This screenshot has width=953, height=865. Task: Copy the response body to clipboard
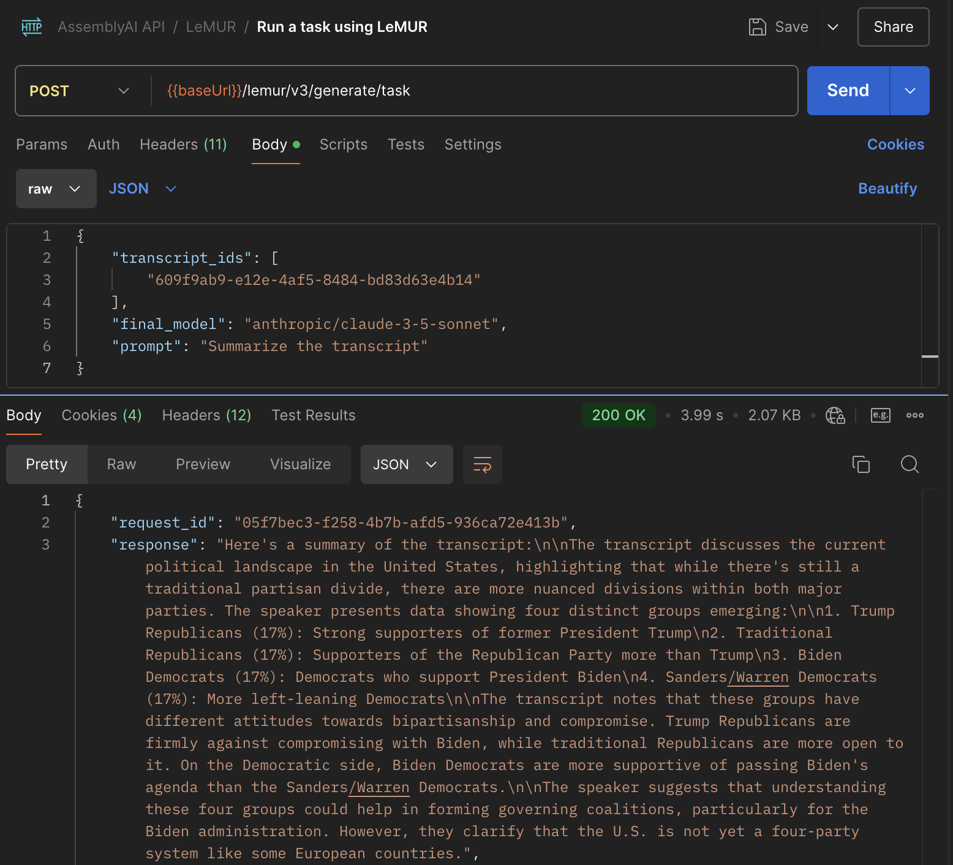coord(862,464)
